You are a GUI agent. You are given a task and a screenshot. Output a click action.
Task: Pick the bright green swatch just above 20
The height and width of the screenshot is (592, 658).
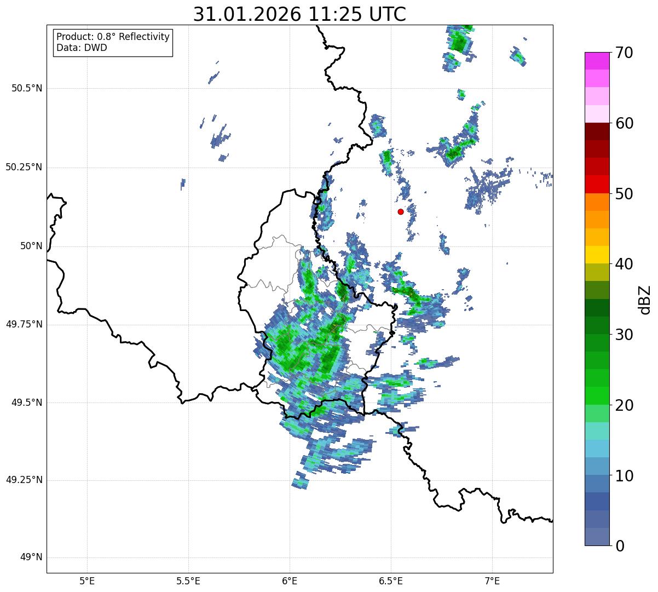pos(597,396)
